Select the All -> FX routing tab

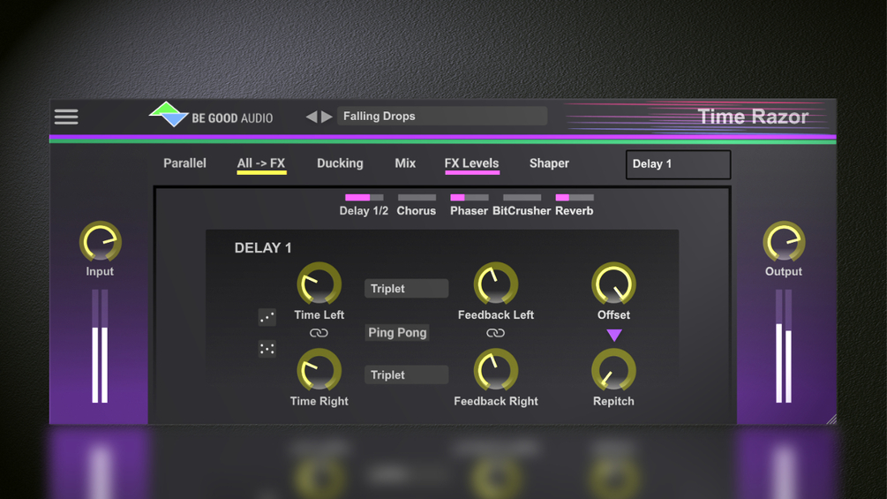click(x=261, y=164)
